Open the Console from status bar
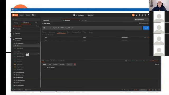This screenshot has width=169, height=95. 28,90
